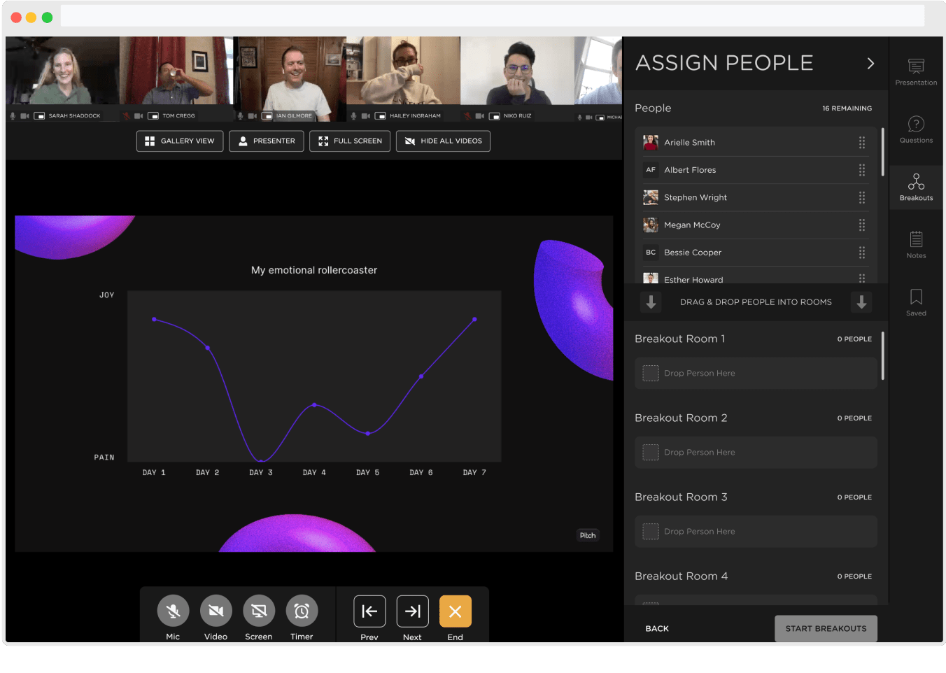Click drag handle for Stephen Wright
Viewport: 946px width, 673px height.
pos(862,197)
